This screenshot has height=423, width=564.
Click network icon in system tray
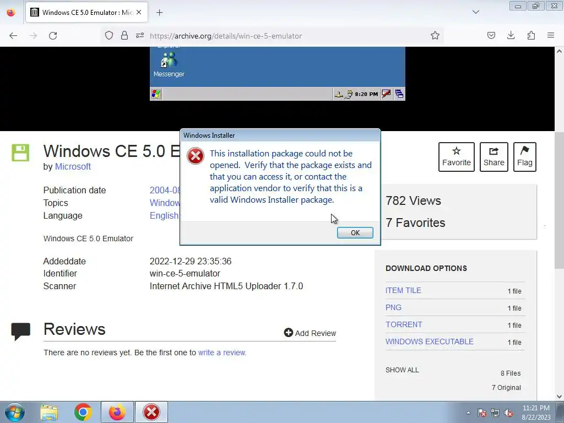495,413
